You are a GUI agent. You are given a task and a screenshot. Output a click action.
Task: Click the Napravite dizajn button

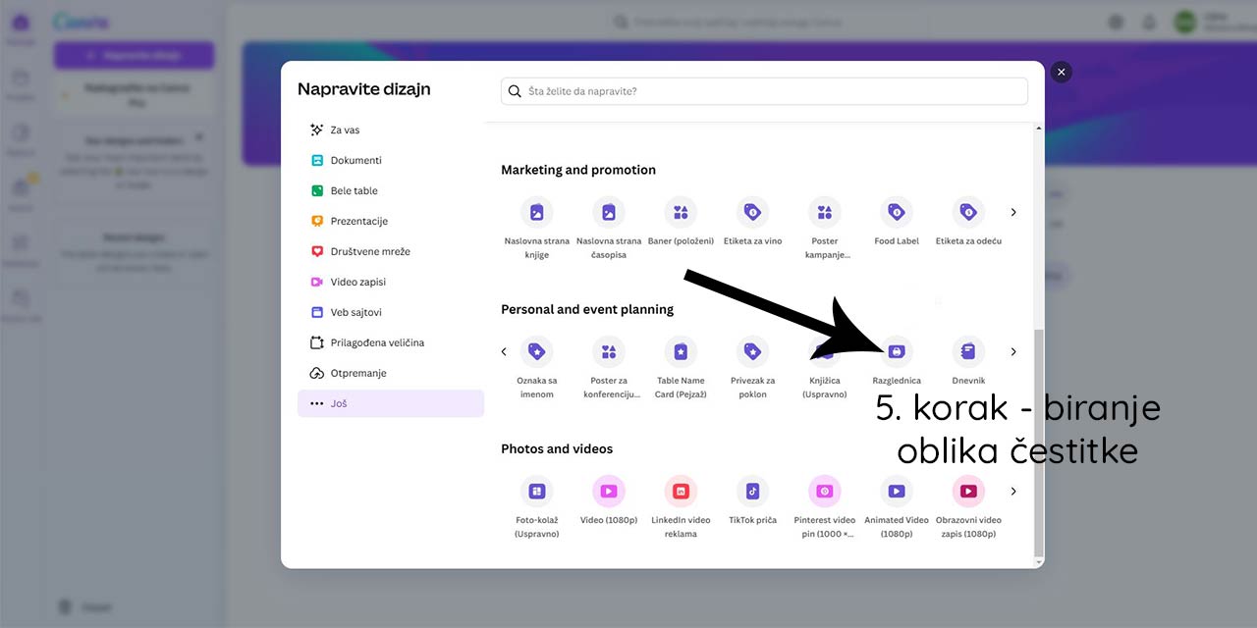pyautogui.click(x=134, y=55)
